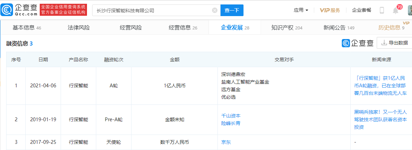Click the 交易对手 column header
This screenshot has width=412, height=150.
(x=284, y=60)
